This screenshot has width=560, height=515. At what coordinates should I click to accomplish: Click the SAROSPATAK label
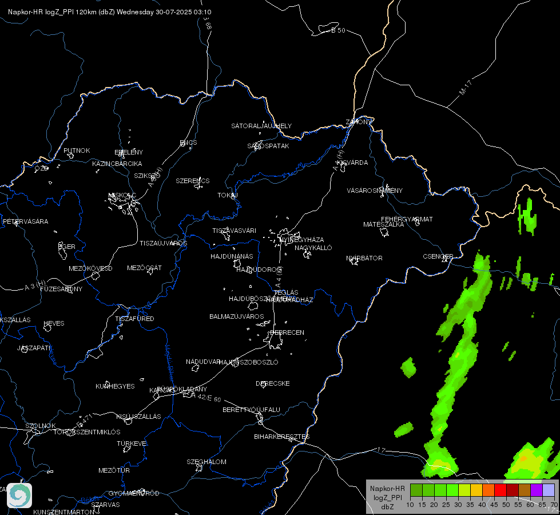(268, 146)
